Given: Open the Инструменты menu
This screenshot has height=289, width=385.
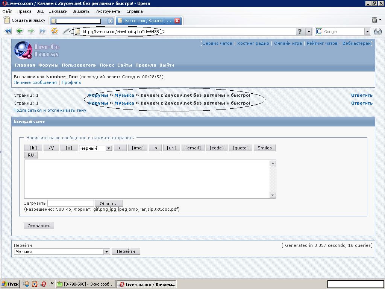Looking at the screenshot, I should coord(108,11).
